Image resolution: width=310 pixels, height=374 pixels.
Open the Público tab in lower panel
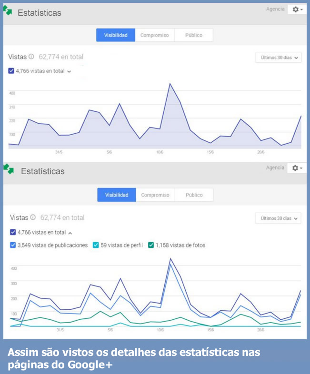194,195
